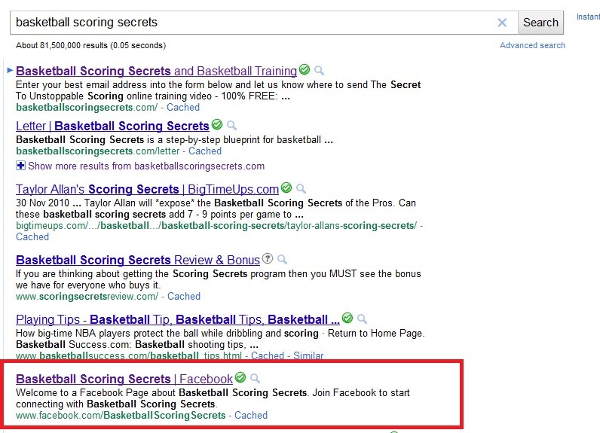Image resolution: width=600 pixels, height=433 pixels.
Task: Click the green checkmark beside the first result
Action: (305, 70)
